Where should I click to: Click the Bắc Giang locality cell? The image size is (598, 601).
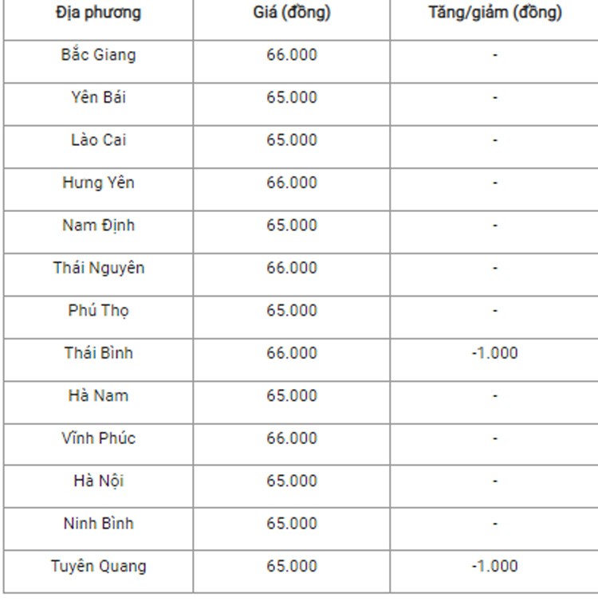[98, 55]
